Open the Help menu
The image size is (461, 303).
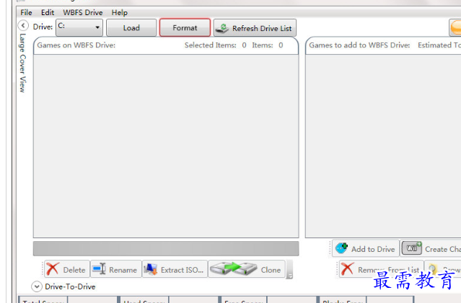(119, 13)
